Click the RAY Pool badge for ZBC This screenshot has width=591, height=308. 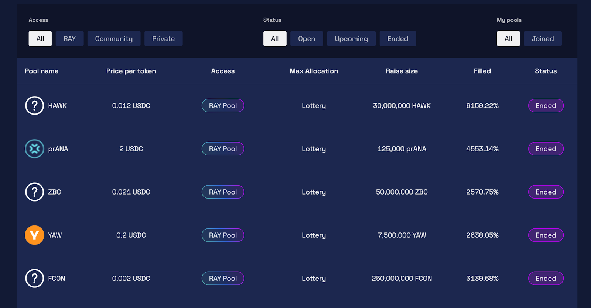[223, 192]
